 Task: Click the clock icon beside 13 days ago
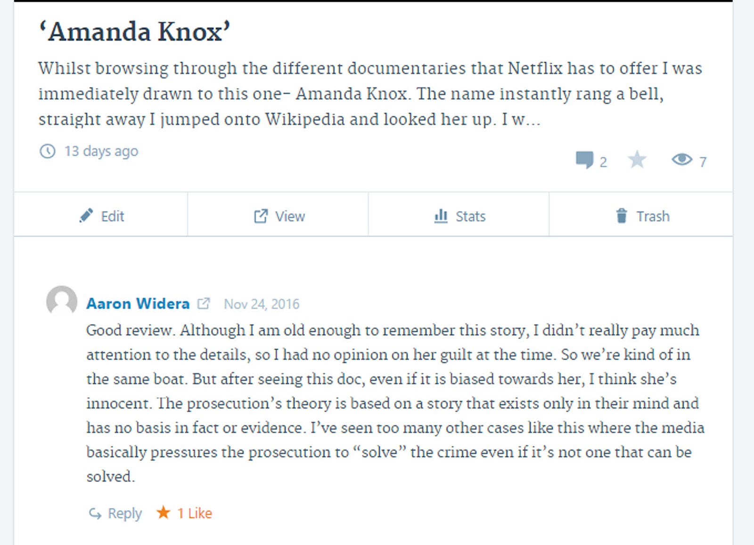[x=47, y=151]
